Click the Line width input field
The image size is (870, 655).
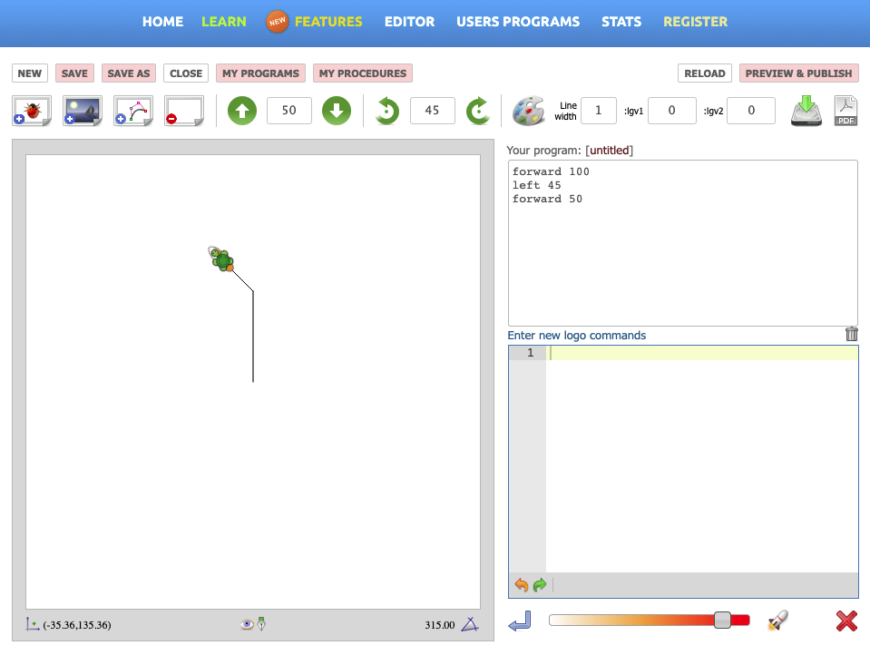point(598,111)
